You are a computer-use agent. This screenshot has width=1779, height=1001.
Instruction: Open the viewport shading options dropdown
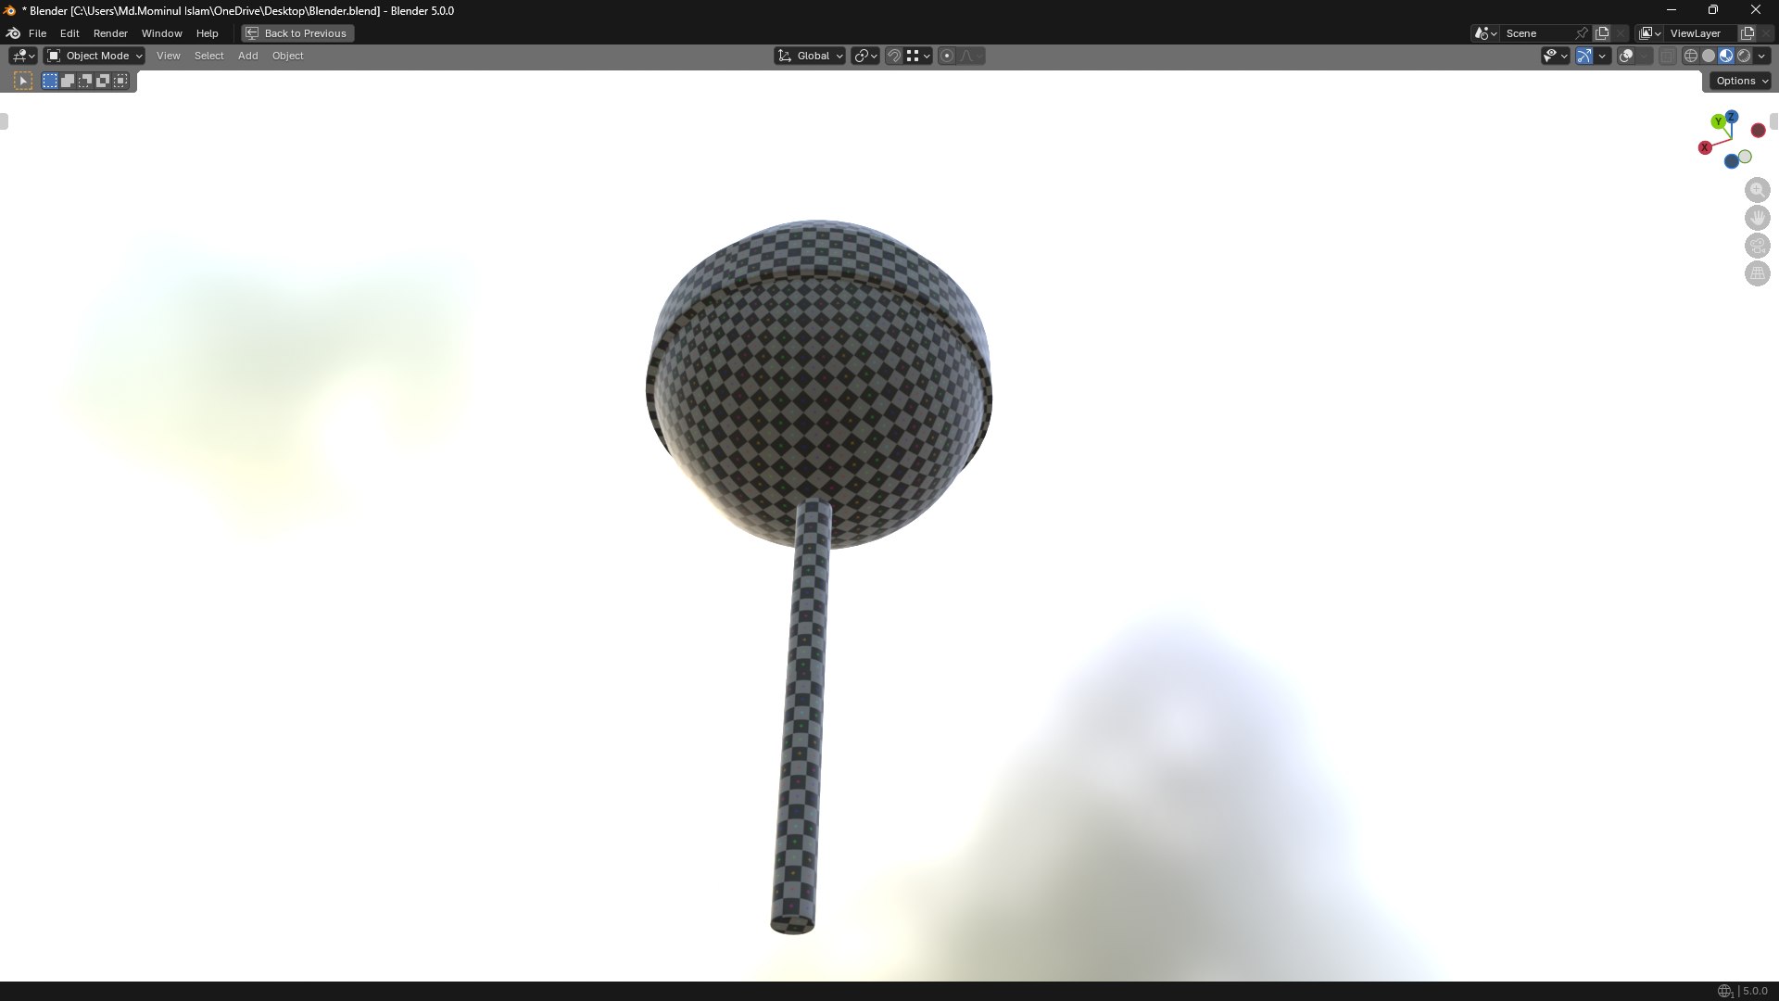(1762, 56)
